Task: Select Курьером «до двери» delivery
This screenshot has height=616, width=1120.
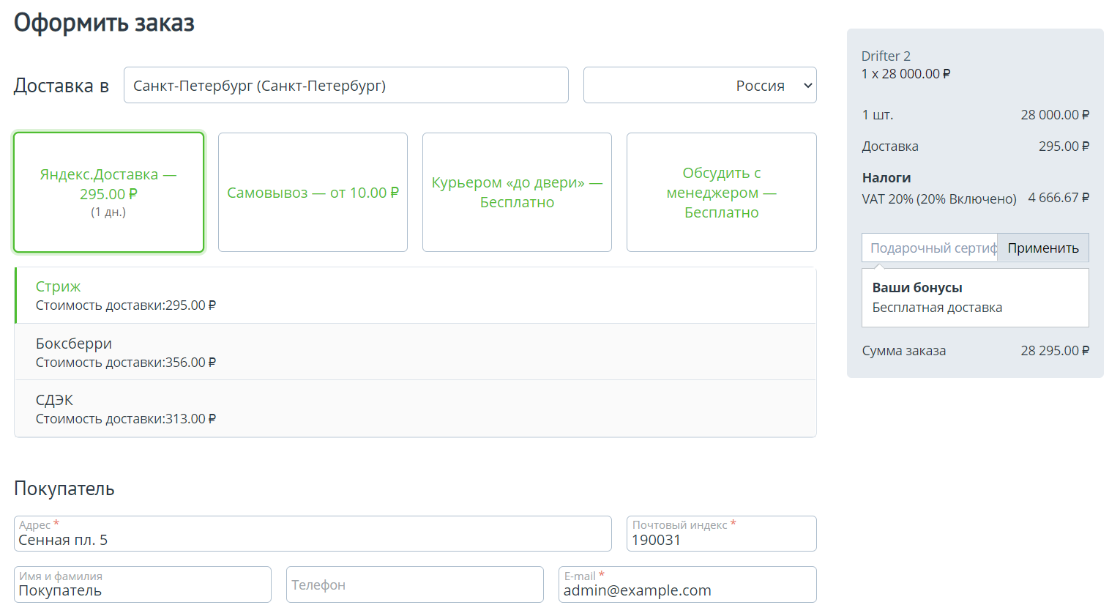Action: pos(517,193)
